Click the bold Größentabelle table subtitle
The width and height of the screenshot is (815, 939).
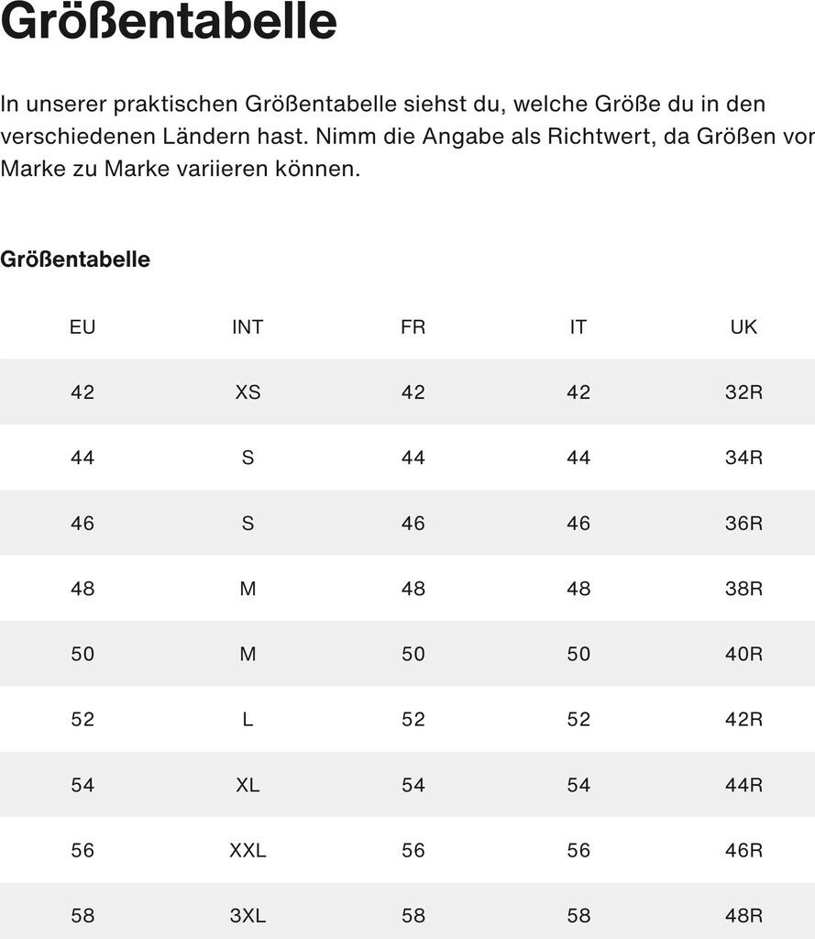(x=75, y=260)
